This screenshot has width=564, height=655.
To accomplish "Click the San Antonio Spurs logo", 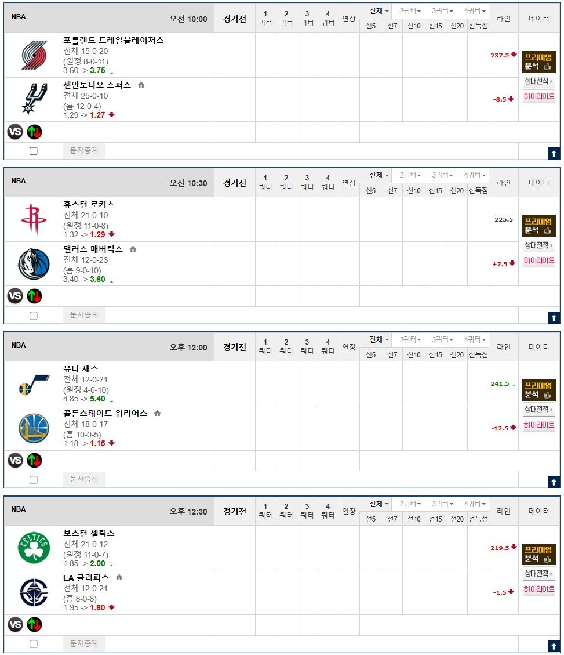I will (34, 99).
